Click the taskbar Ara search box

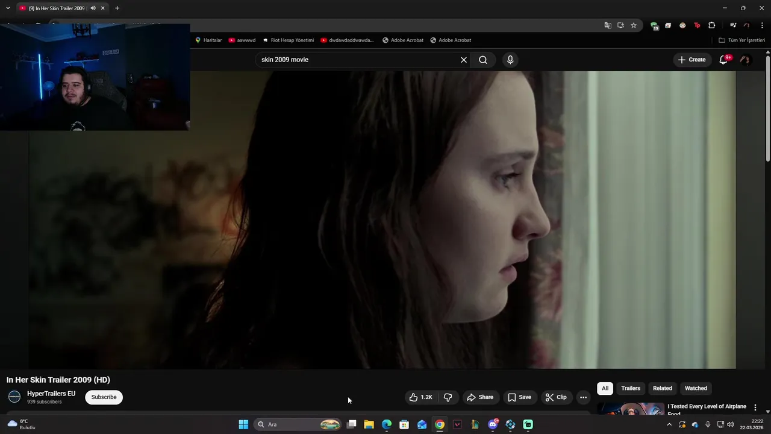[298, 424]
